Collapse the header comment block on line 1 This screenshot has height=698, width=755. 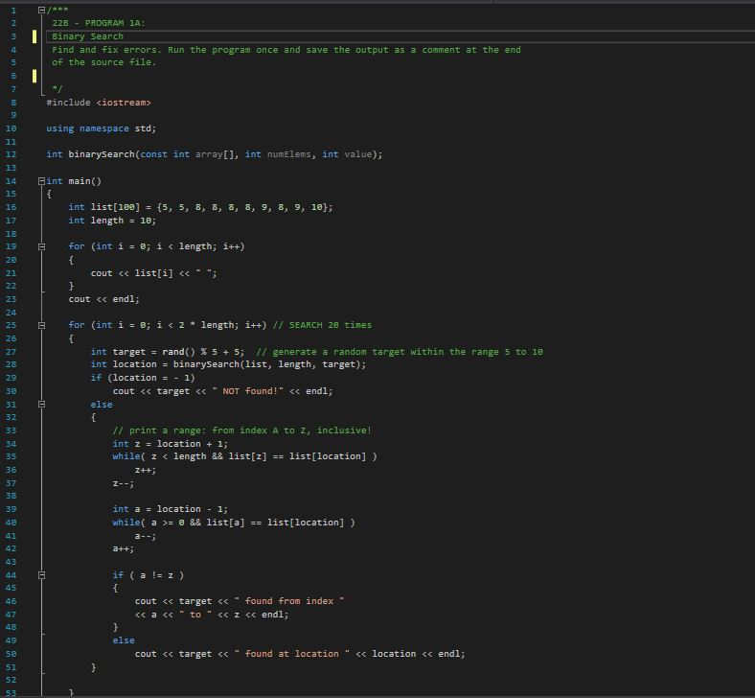click(x=42, y=10)
